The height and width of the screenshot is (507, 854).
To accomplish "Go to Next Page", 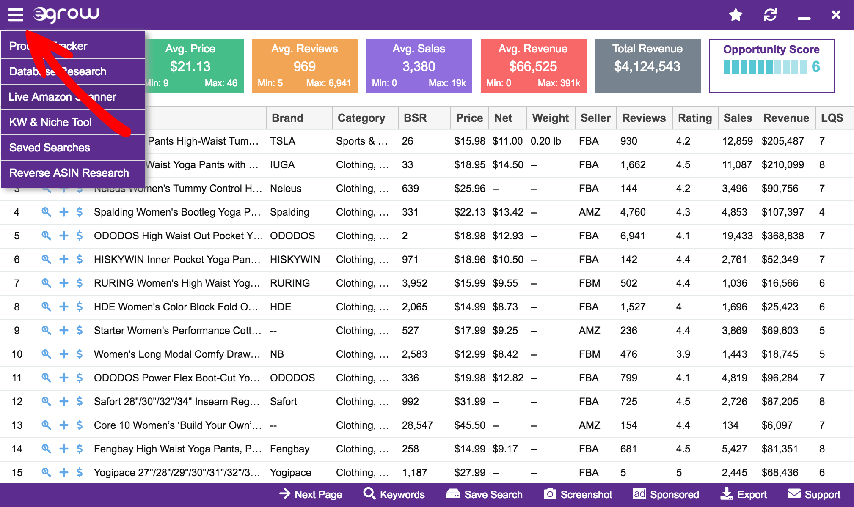I will click(311, 494).
